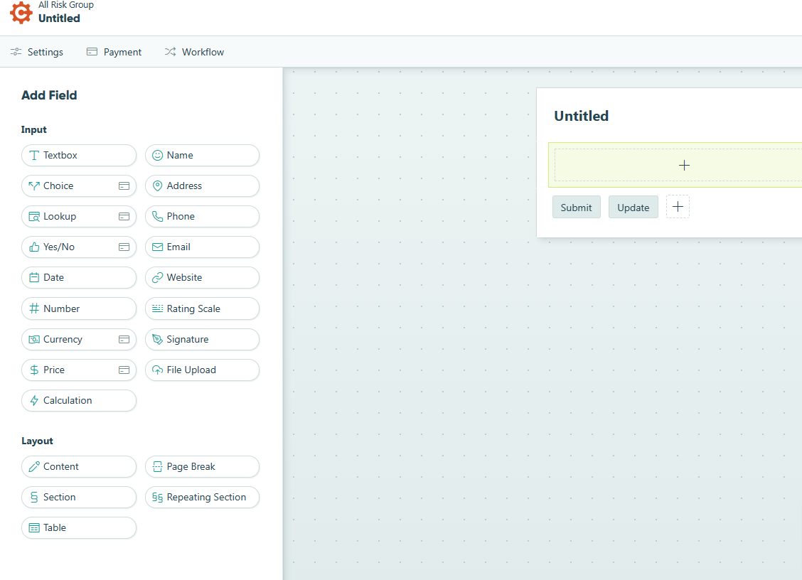Add an Address field
Viewport: 802px width, 580px height.
click(x=202, y=186)
